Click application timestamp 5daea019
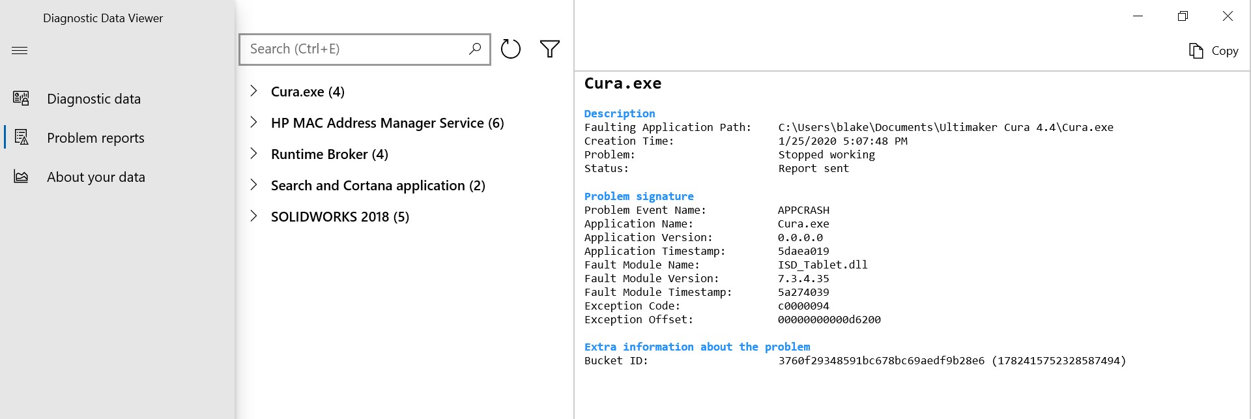This screenshot has width=1251, height=419. pyautogui.click(x=804, y=251)
